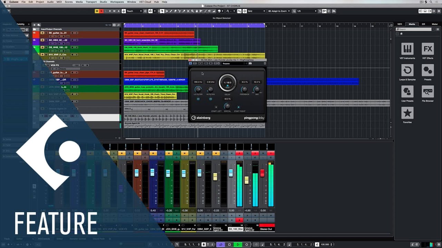
Task: Open VST Effects in Media rack
Action: 428,49
